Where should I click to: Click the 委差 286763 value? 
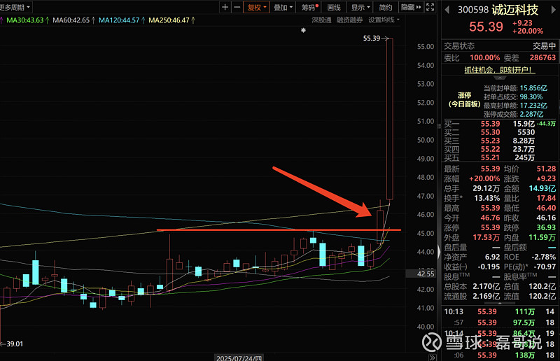[542, 57]
